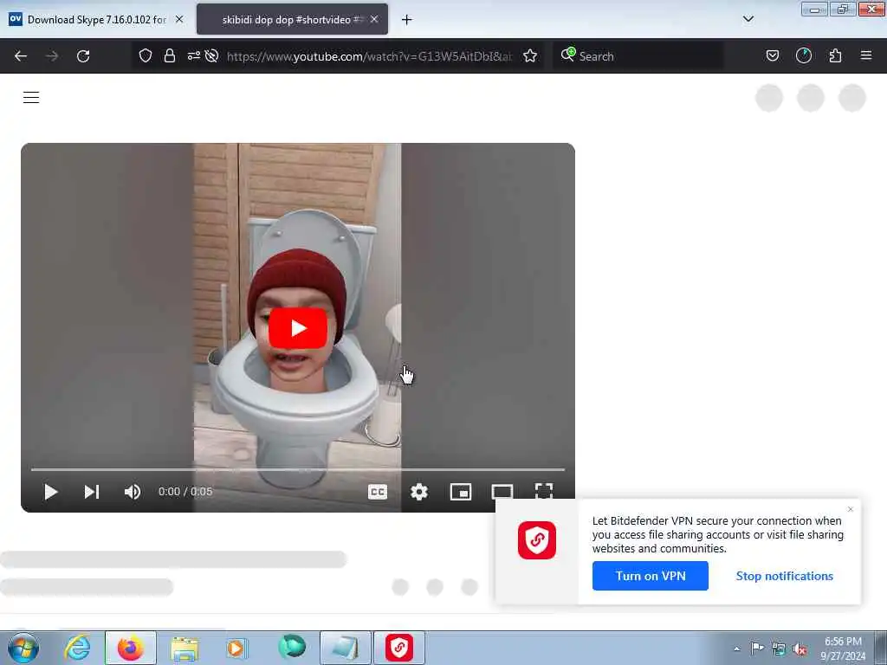
Task: Click the video progress bar
Action: 298,469
